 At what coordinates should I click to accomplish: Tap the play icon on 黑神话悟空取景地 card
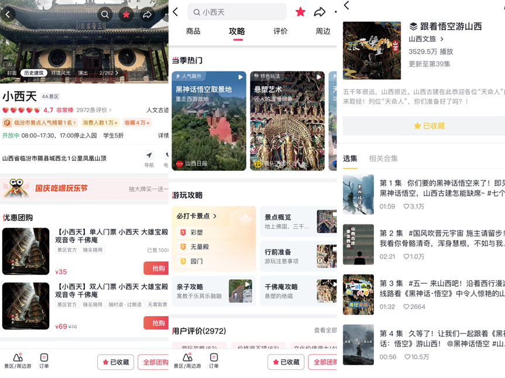coord(240,77)
